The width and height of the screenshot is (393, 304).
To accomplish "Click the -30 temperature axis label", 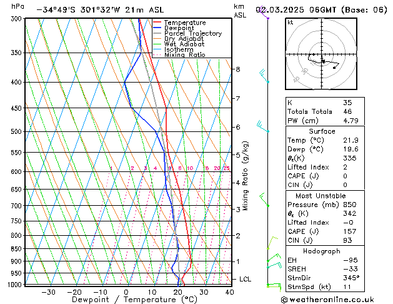I will click(x=48, y=292).
